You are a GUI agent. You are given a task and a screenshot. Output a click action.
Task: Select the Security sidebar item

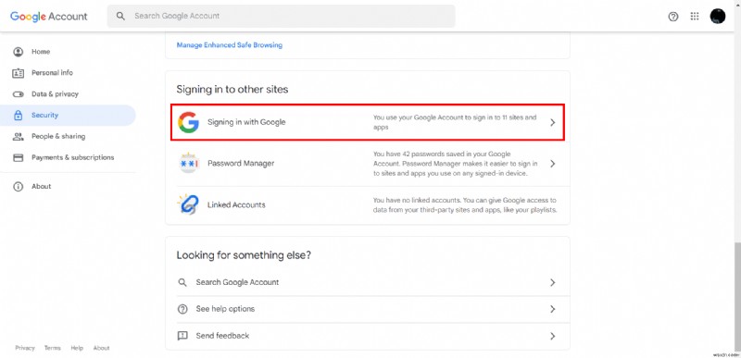point(68,115)
